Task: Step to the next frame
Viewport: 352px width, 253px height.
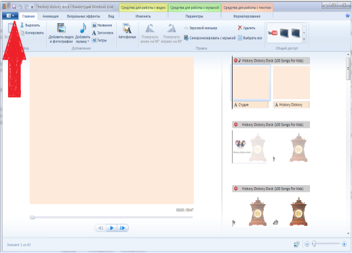Action: tap(123, 228)
